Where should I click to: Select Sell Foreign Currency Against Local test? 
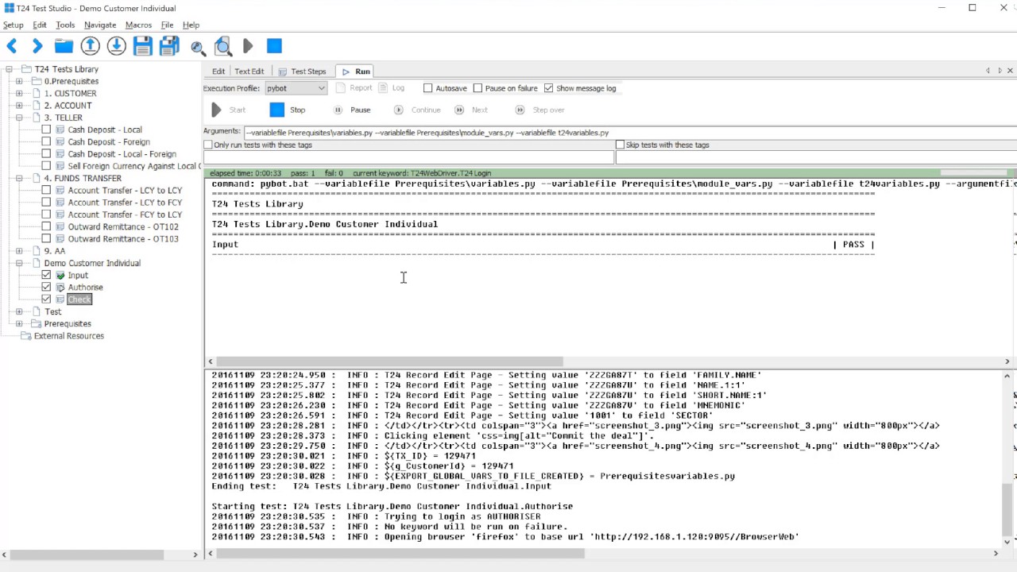point(133,166)
